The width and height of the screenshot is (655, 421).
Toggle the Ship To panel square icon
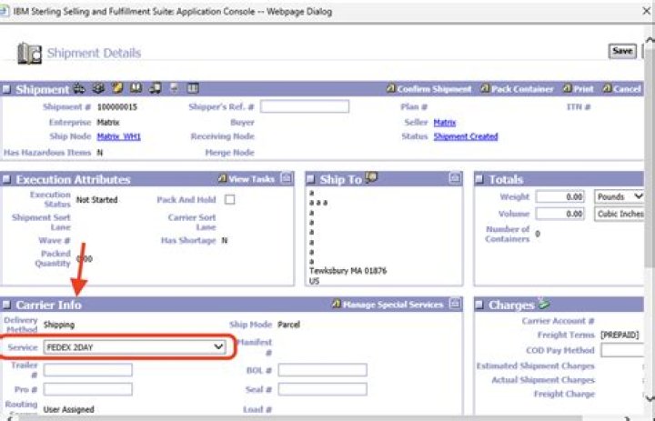pyautogui.click(x=310, y=180)
